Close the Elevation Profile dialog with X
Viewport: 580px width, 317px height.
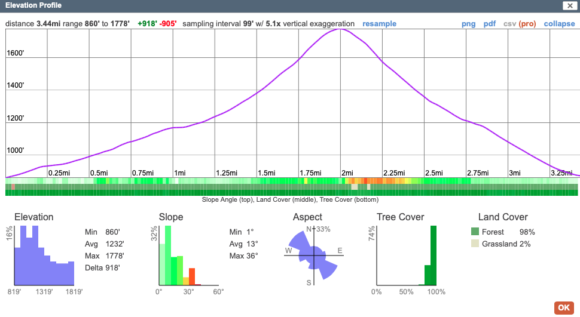(569, 5)
